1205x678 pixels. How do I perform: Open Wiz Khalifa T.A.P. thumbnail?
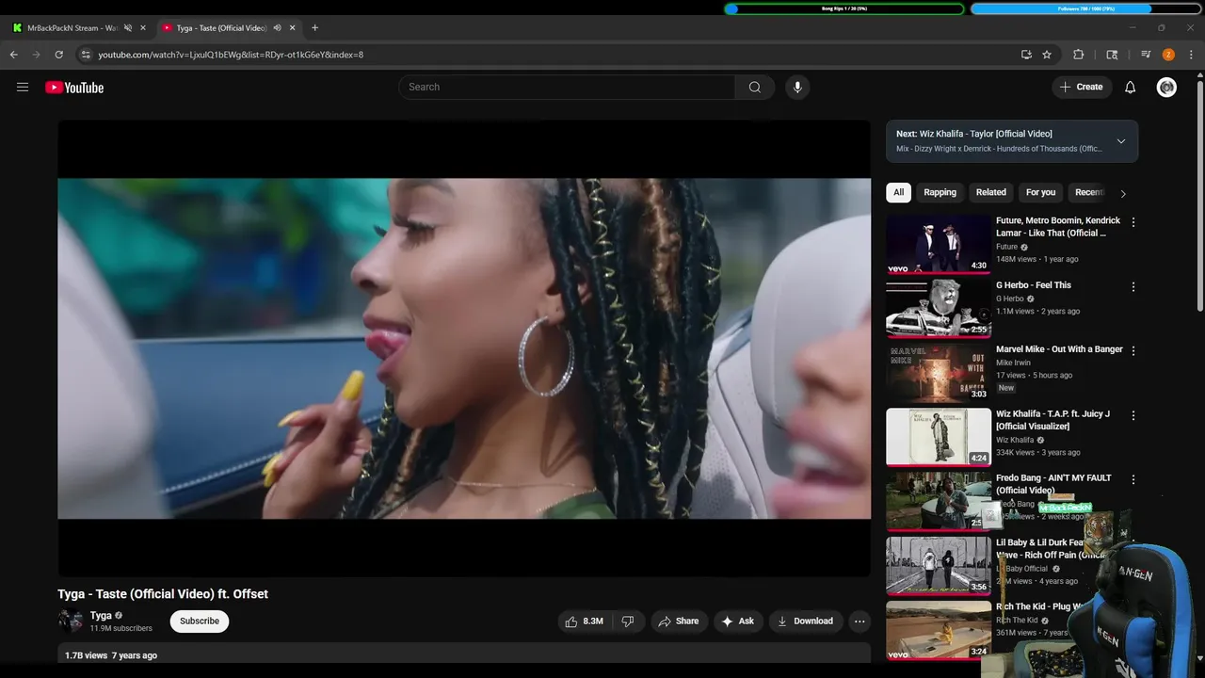click(x=939, y=437)
